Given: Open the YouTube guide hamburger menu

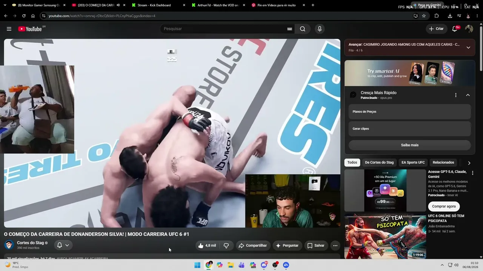Looking at the screenshot, I should (9, 29).
